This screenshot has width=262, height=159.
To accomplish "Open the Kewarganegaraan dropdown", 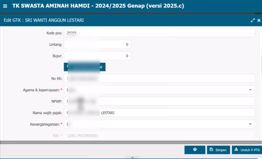I will pos(250,124).
